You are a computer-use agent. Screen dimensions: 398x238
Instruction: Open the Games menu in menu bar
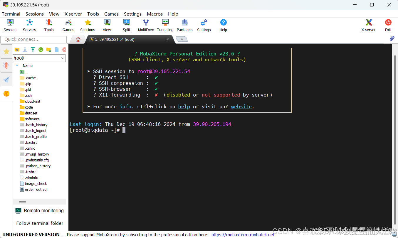tap(111, 14)
